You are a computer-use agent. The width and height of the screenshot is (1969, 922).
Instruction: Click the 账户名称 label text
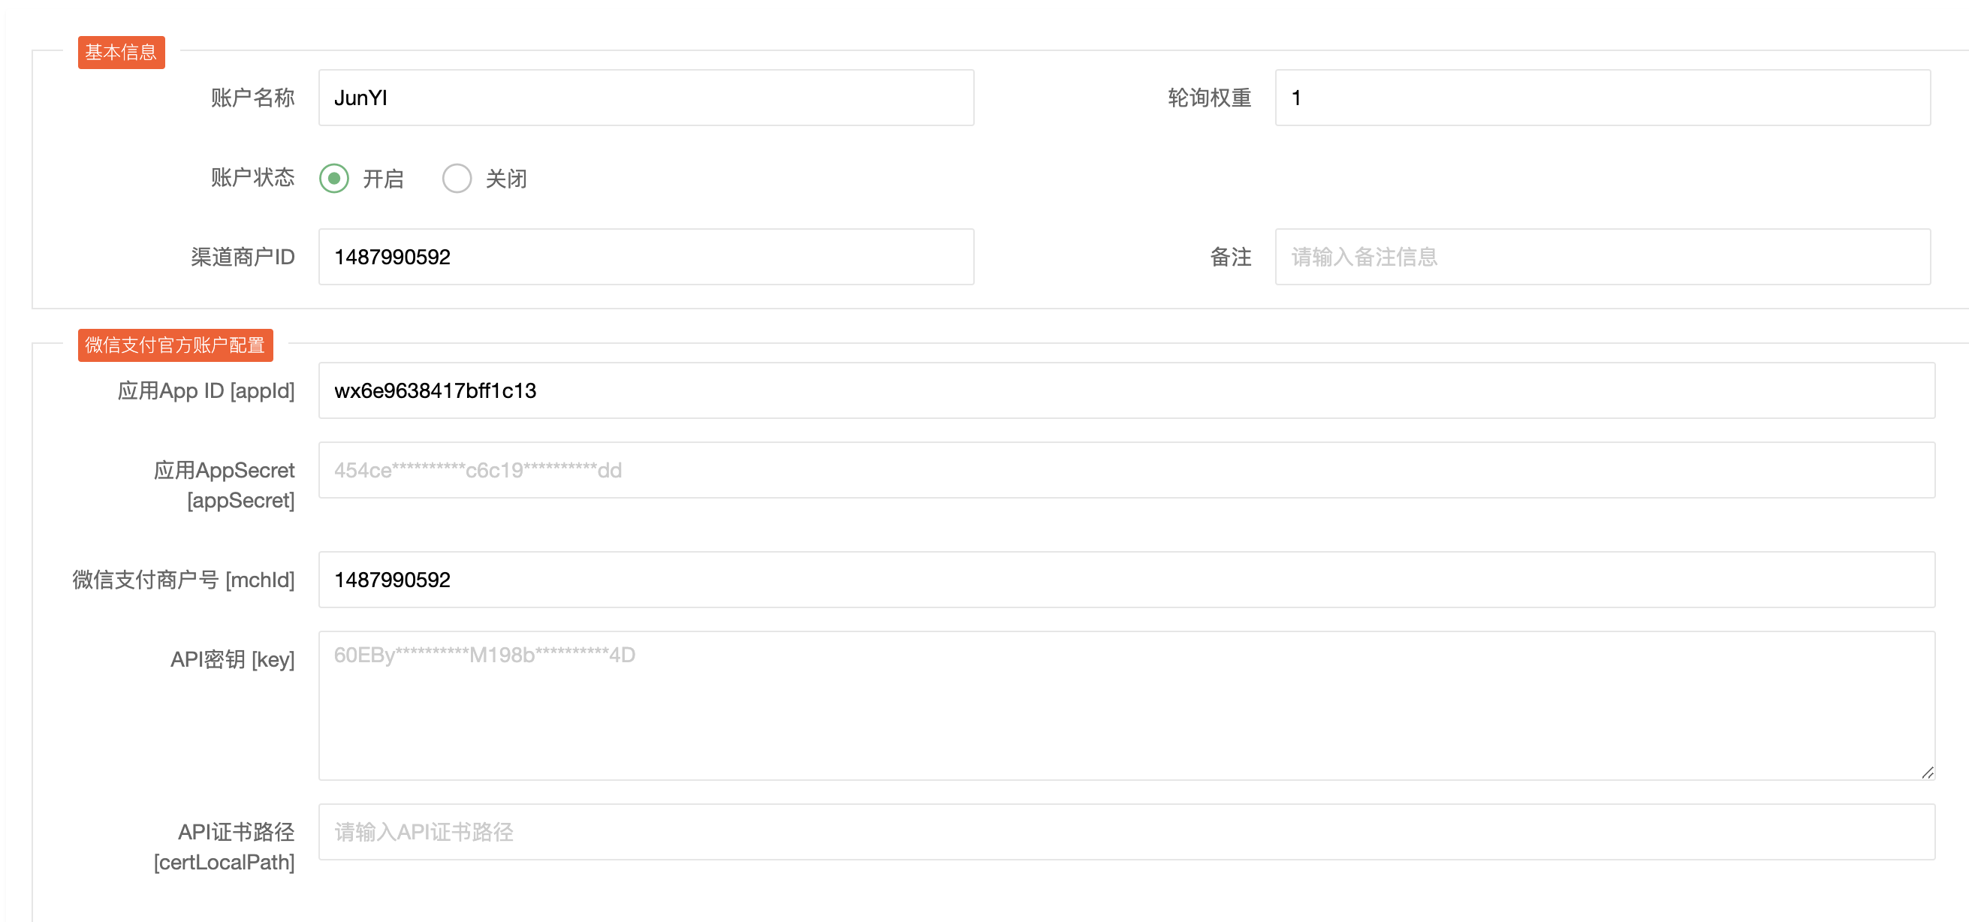pos(252,98)
